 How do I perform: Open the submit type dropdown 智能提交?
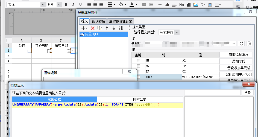(177, 32)
